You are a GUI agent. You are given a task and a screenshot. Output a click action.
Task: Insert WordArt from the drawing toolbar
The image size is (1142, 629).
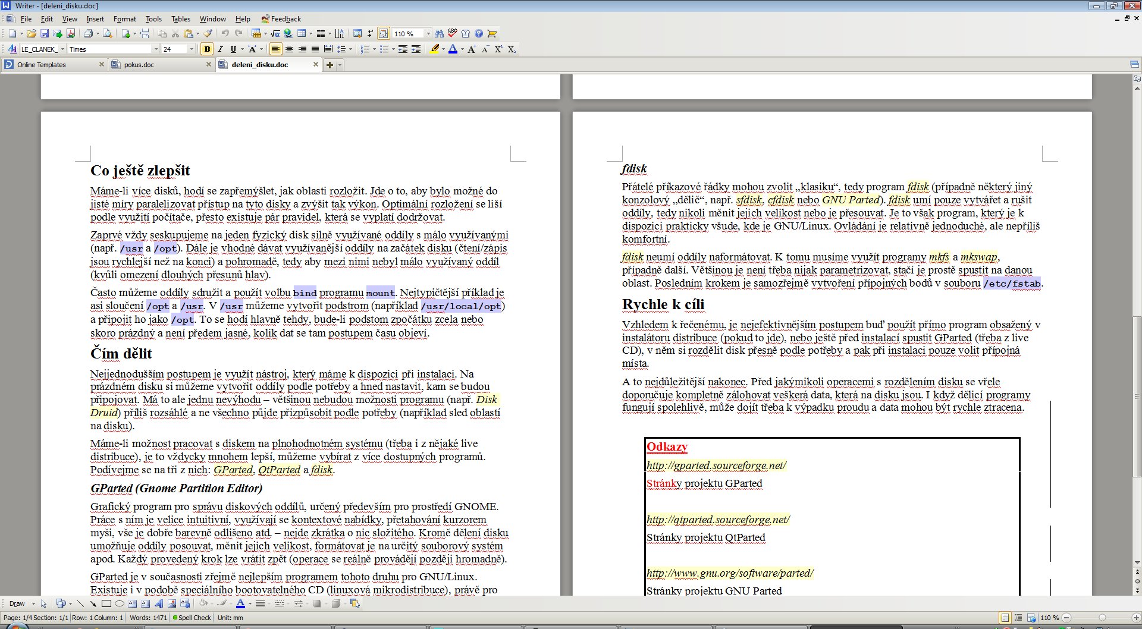[x=159, y=603]
